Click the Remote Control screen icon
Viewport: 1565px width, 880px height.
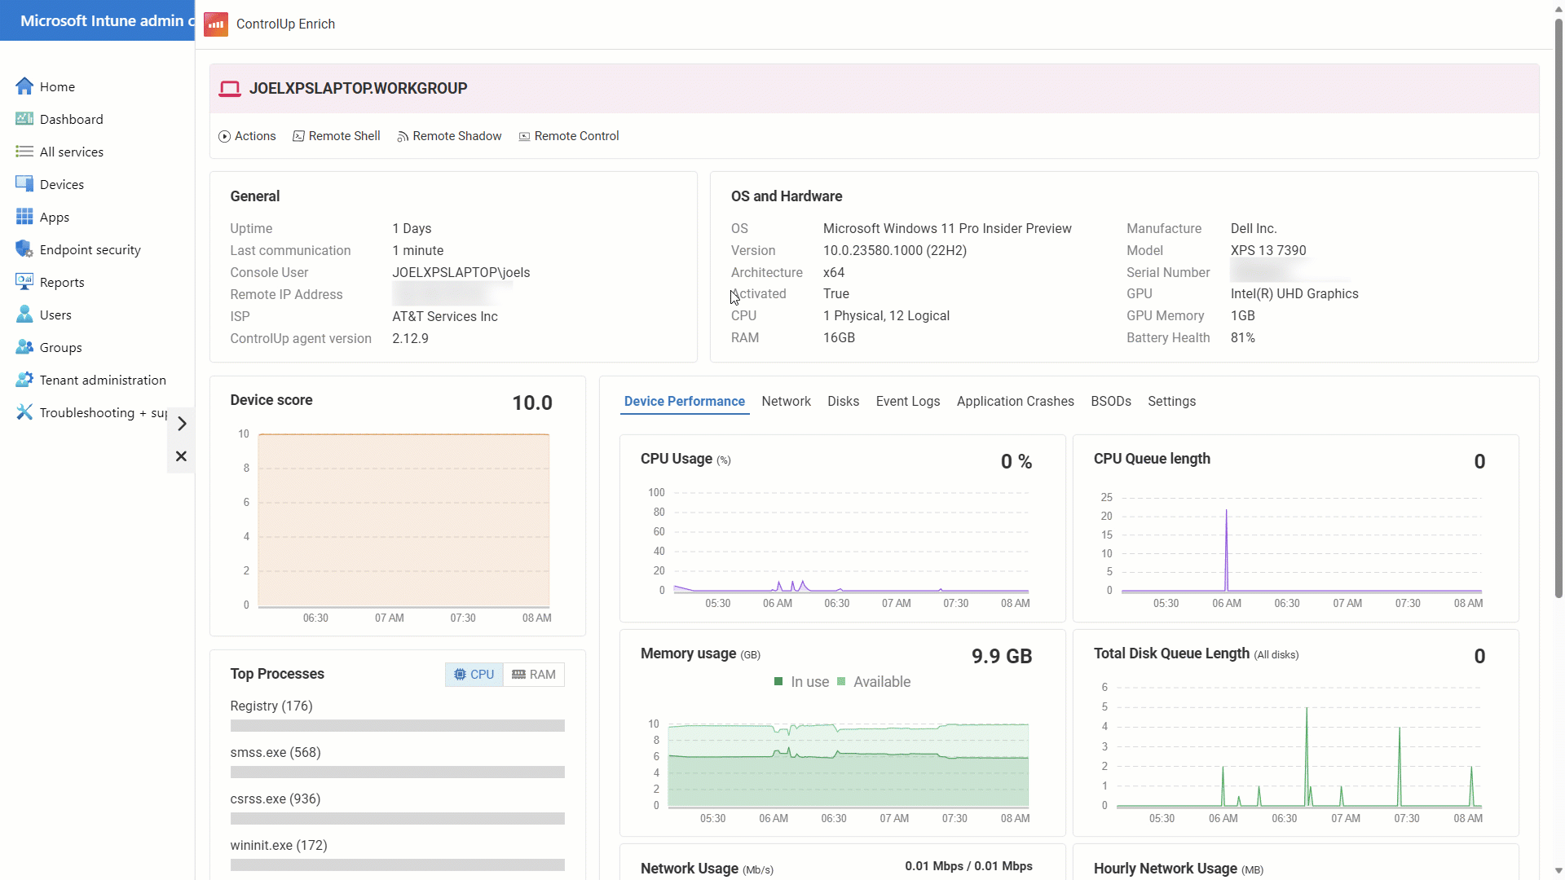524,137
